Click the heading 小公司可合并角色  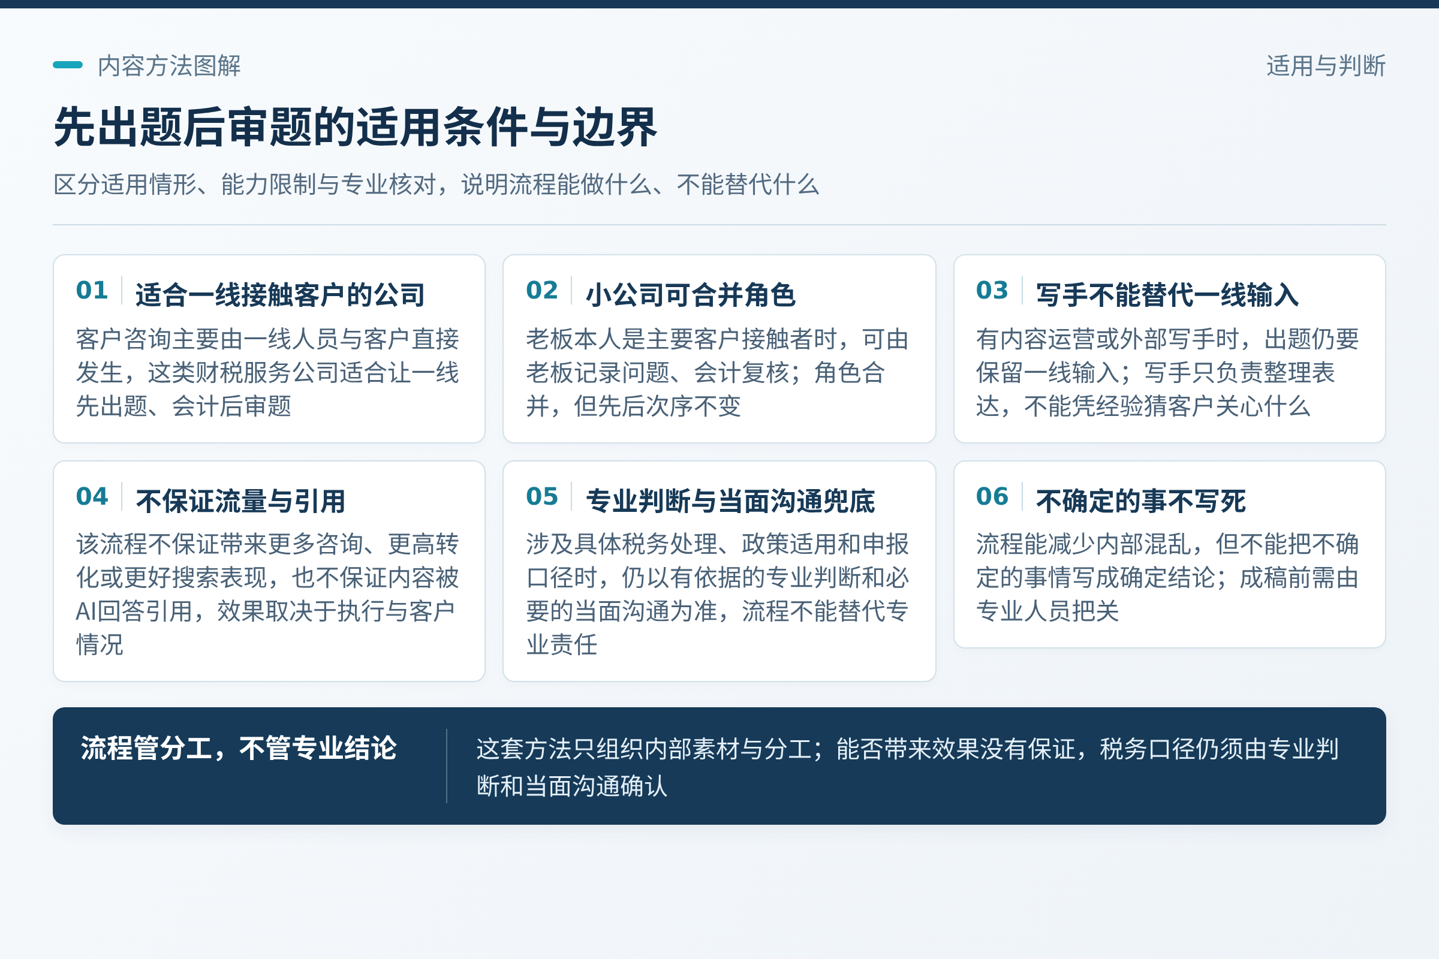pos(691,295)
